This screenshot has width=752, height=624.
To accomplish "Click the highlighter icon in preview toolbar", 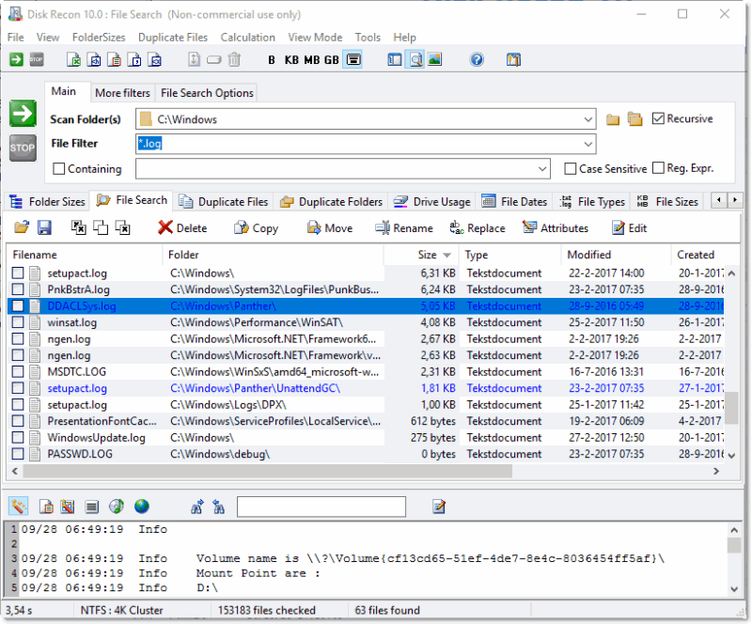I will [18, 507].
